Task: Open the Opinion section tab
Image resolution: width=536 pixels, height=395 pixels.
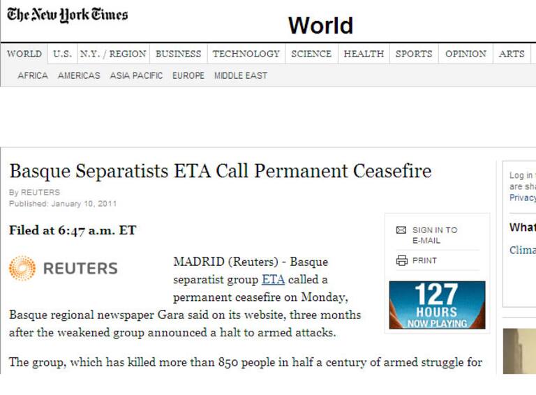Action: [x=466, y=54]
